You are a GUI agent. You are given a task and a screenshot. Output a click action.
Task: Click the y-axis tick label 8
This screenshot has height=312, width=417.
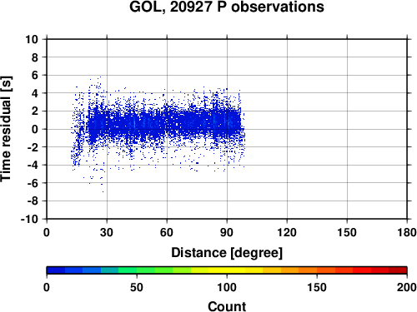pyautogui.click(x=35, y=57)
